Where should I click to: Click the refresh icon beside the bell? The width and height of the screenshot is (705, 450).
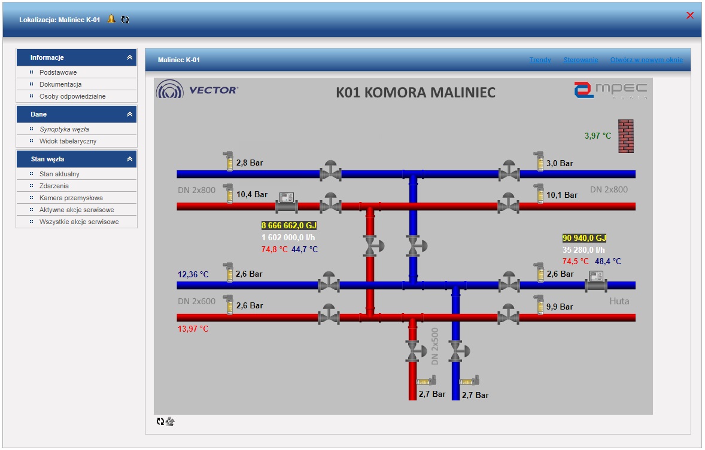pyautogui.click(x=125, y=20)
